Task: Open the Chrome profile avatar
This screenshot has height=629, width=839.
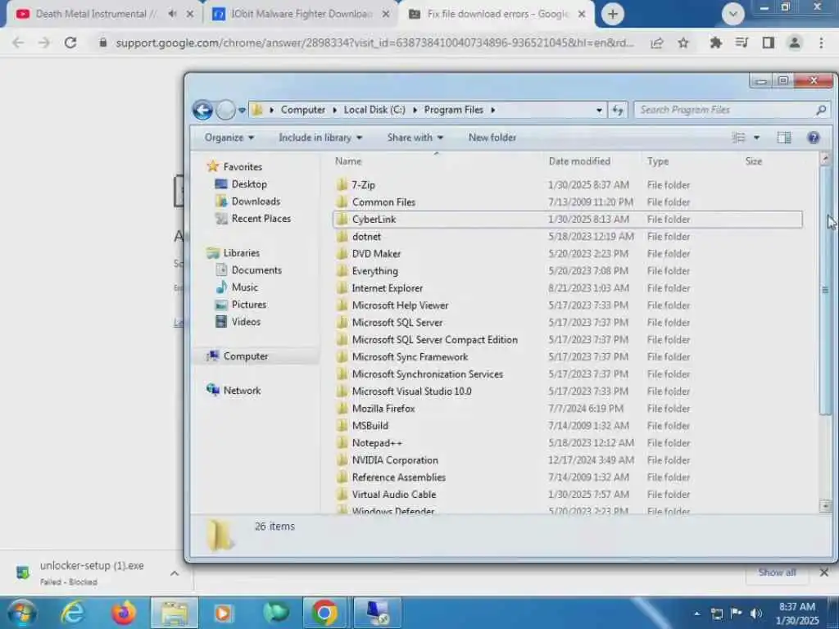Action: (795, 43)
